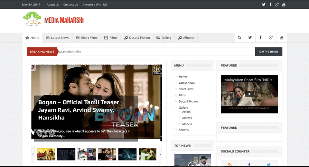Click the Facebook icon in Socials Counter
The image size is (309, 167).
[249, 164]
